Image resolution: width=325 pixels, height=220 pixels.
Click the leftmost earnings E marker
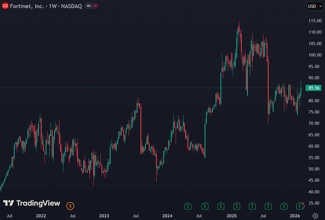tap(188, 206)
